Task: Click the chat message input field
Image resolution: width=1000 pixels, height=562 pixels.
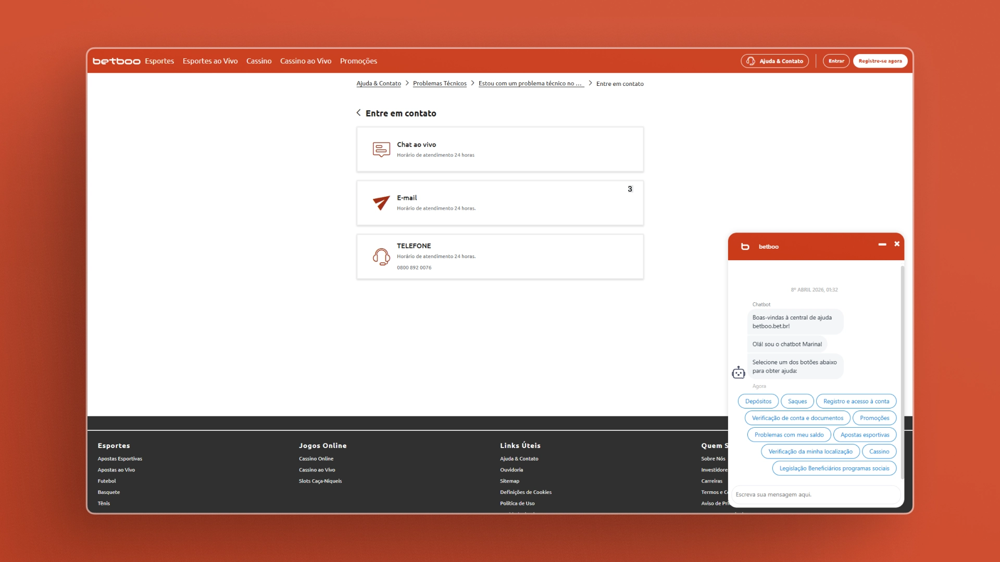Action: (x=816, y=494)
